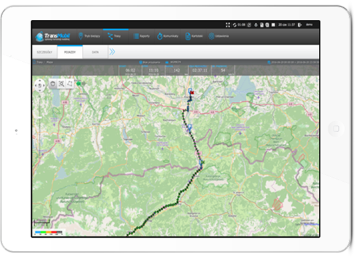Pan the map up with compass arrow
Viewport: 359px width, 257px height.
point(40,81)
